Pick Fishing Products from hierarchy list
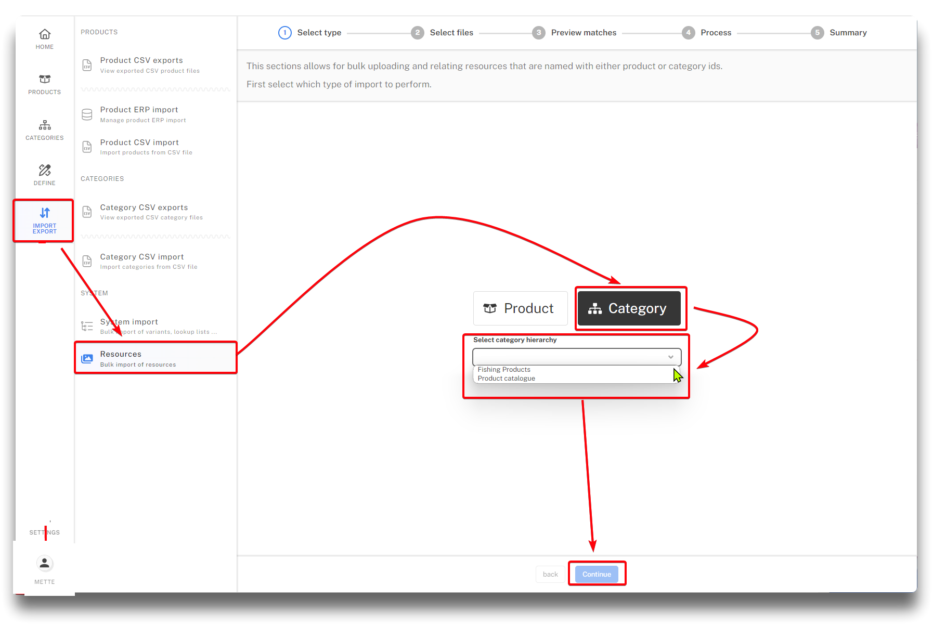The image size is (933, 625). click(x=504, y=370)
